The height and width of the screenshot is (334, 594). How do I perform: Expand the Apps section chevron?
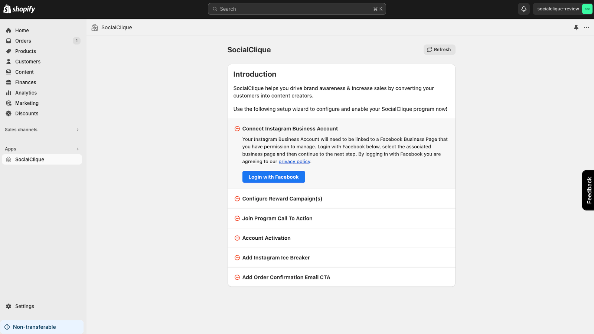click(x=78, y=149)
